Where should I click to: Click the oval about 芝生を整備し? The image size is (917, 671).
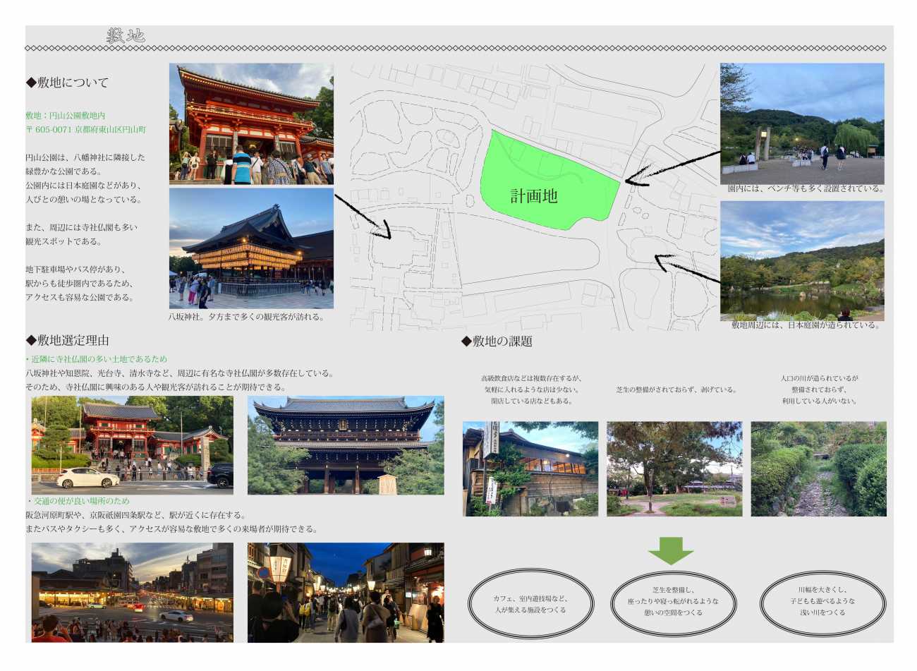[x=673, y=604]
